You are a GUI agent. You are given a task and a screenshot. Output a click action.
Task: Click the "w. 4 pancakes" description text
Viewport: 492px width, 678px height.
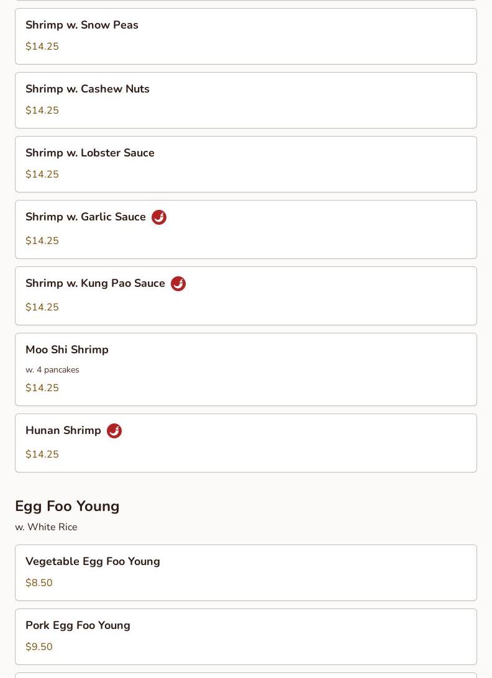tap(52, 369)
